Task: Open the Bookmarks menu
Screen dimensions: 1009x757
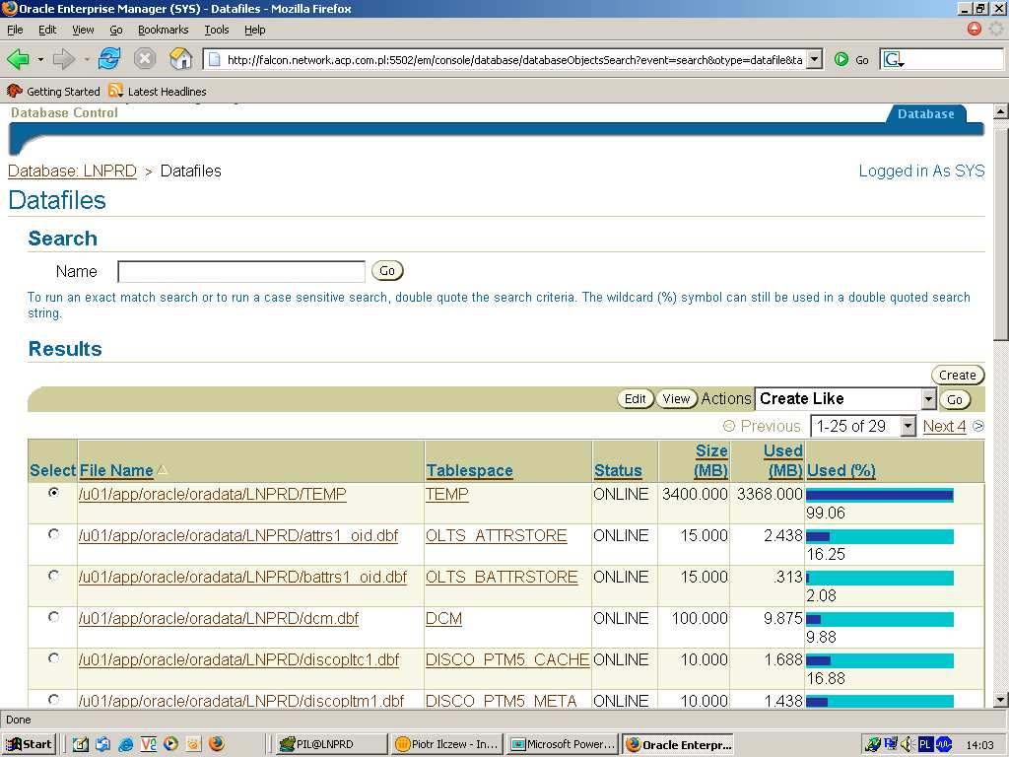Action: [163, 30]
